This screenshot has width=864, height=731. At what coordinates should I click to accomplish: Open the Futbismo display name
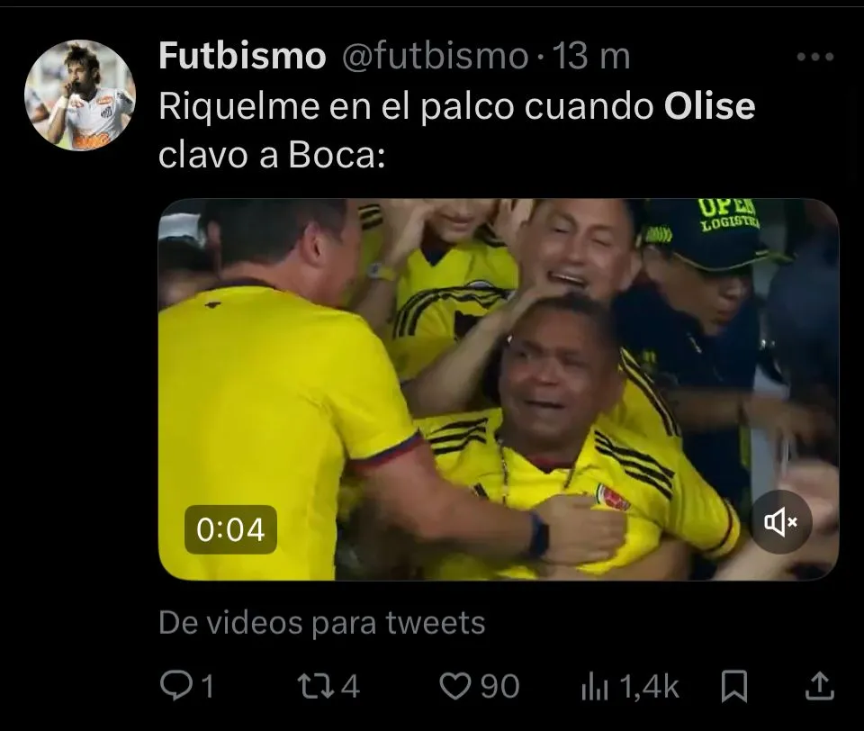(242, 56)
